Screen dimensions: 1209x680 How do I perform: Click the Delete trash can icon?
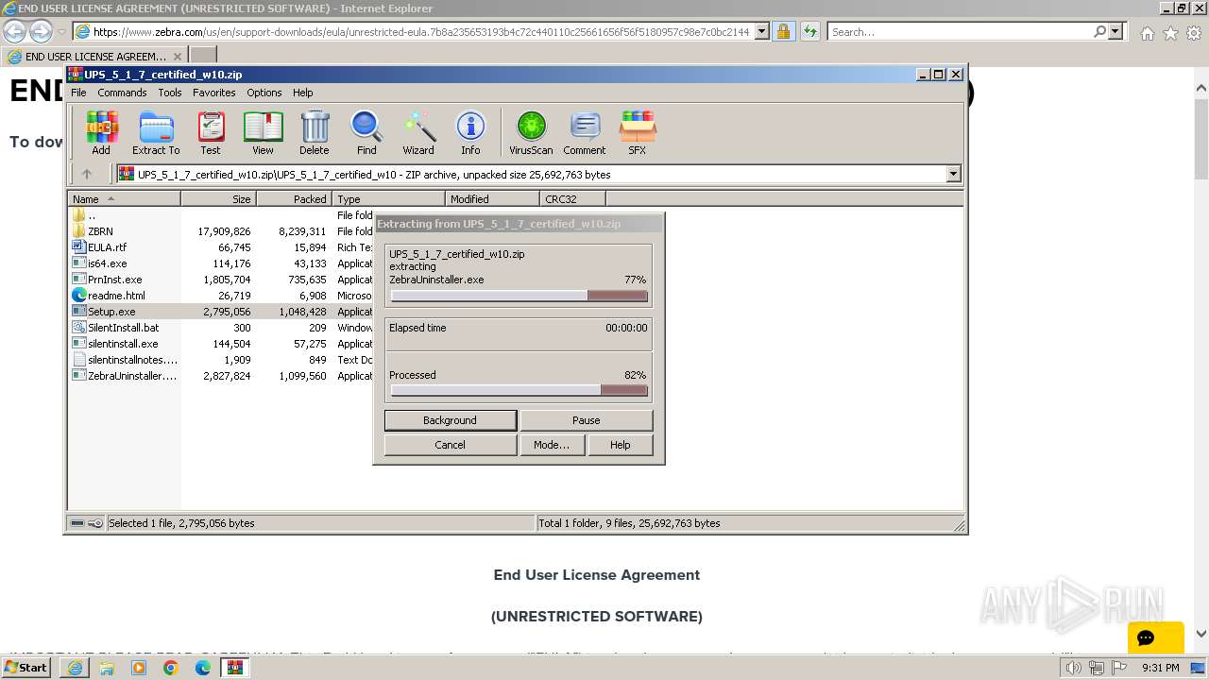click(315, 132)
